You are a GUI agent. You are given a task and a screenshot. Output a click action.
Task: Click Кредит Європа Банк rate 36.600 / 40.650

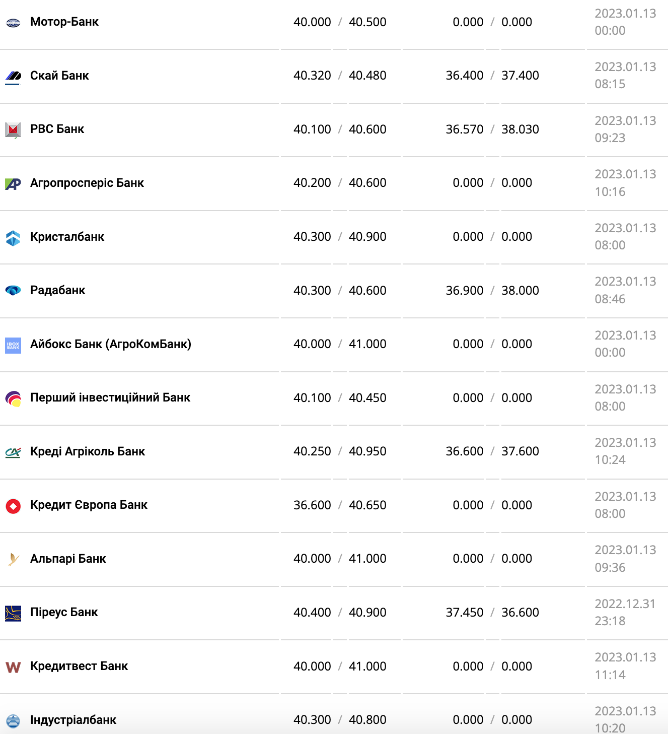coord(340,505)
